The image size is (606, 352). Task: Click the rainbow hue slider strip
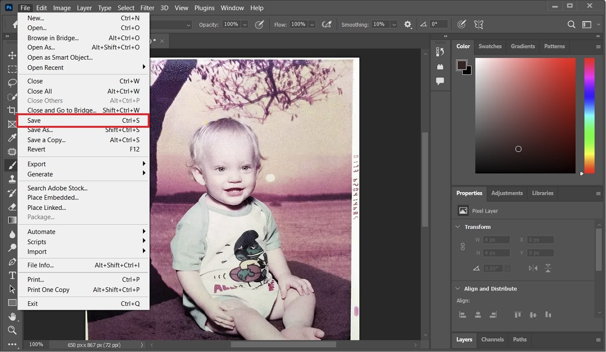pos(589,116)
